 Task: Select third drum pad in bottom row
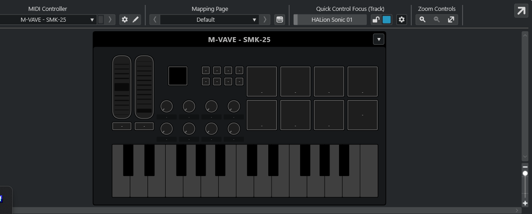[x=329, y=115]
